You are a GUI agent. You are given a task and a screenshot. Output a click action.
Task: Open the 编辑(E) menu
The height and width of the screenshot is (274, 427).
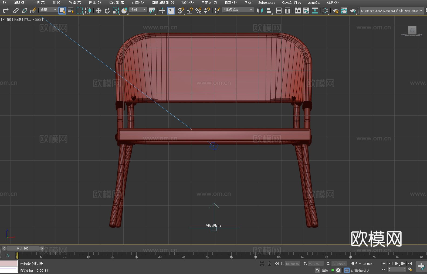[20, 2]
